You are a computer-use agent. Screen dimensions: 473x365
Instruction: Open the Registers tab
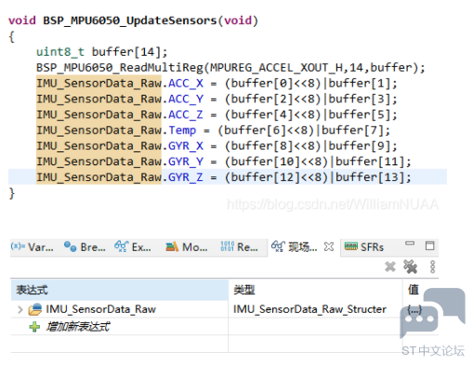click(239, 247)
